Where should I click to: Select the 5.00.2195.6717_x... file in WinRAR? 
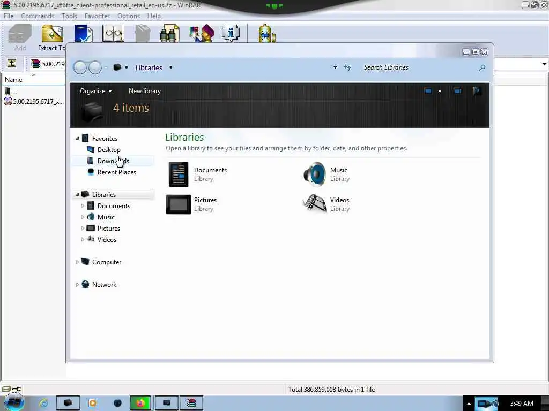click(34, 101)
